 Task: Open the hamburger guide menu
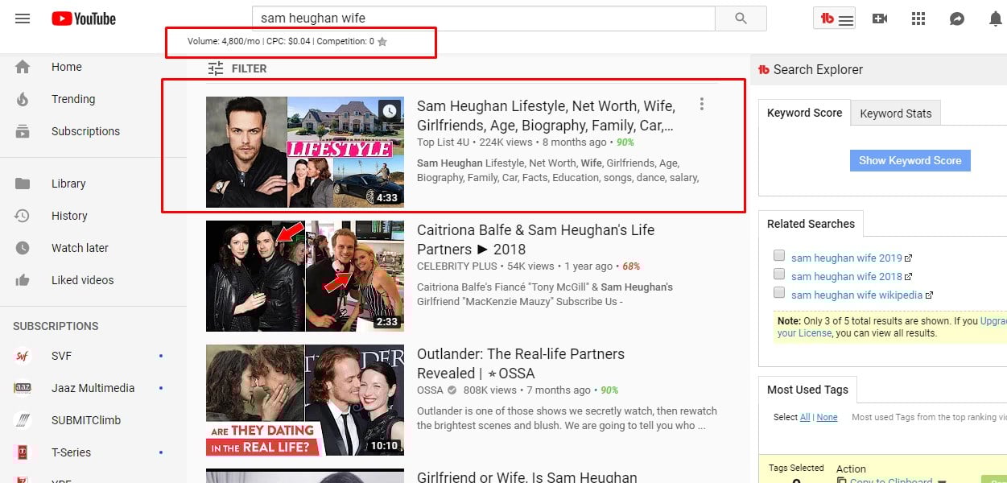[x=23, y=19]
